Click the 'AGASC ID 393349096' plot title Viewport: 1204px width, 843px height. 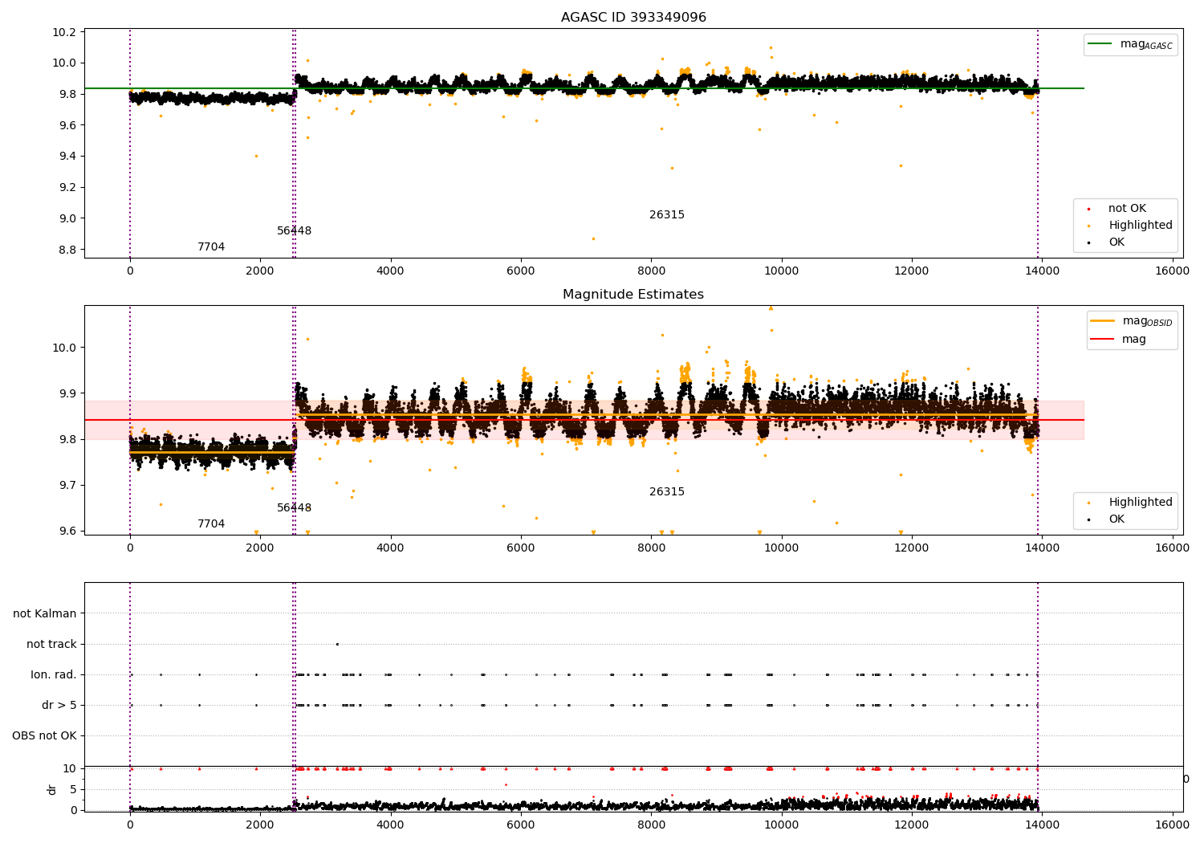click(633, 18)
